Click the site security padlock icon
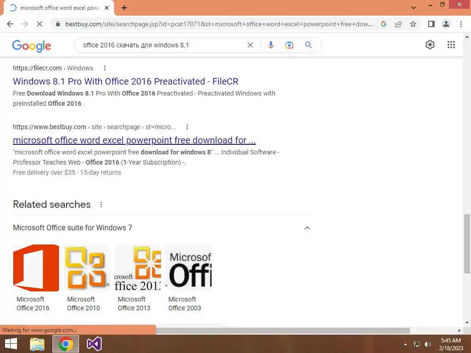Viewport: 471px width, 353px height. [58, 24]
